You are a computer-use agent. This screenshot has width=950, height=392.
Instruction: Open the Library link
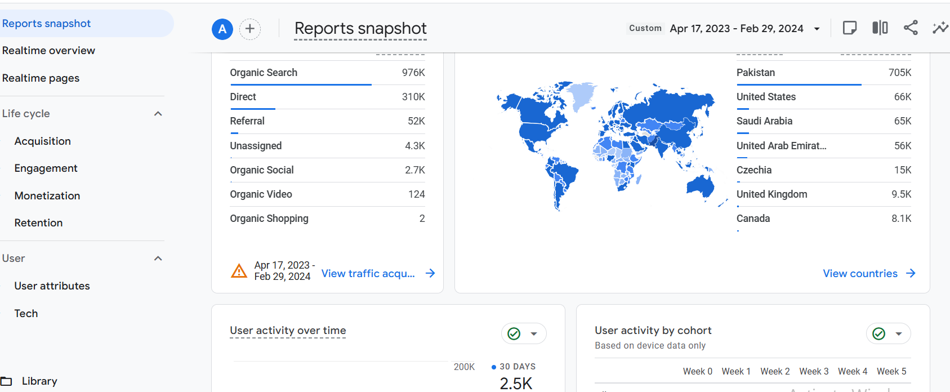[39, 381]
